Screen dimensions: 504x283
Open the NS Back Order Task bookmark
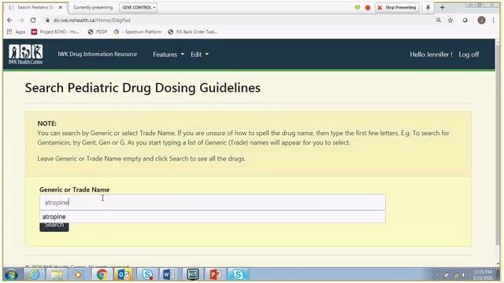tap(192, 31)
